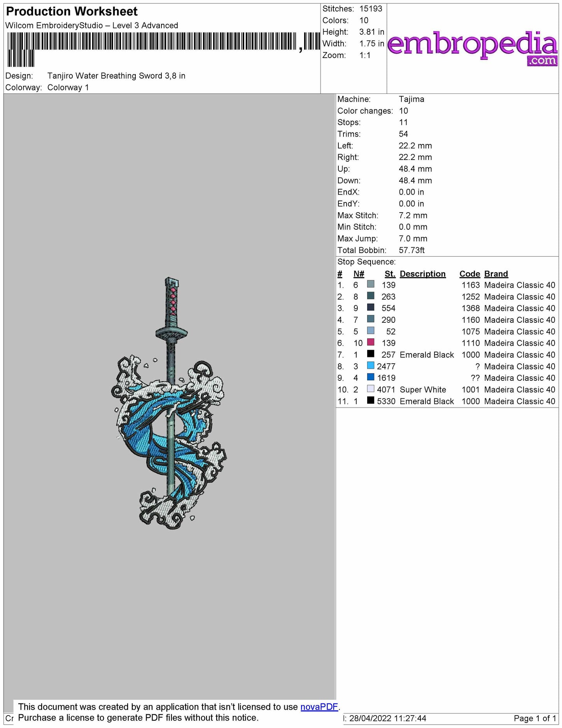Image resolution: width=562 pixels, height=728 pixels.
Task: Click the EndX value '0.00 in'
Action: point(411,192)
